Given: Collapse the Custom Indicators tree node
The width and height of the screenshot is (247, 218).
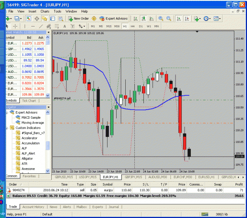Looking at the screenshot, I should [7, 128].
